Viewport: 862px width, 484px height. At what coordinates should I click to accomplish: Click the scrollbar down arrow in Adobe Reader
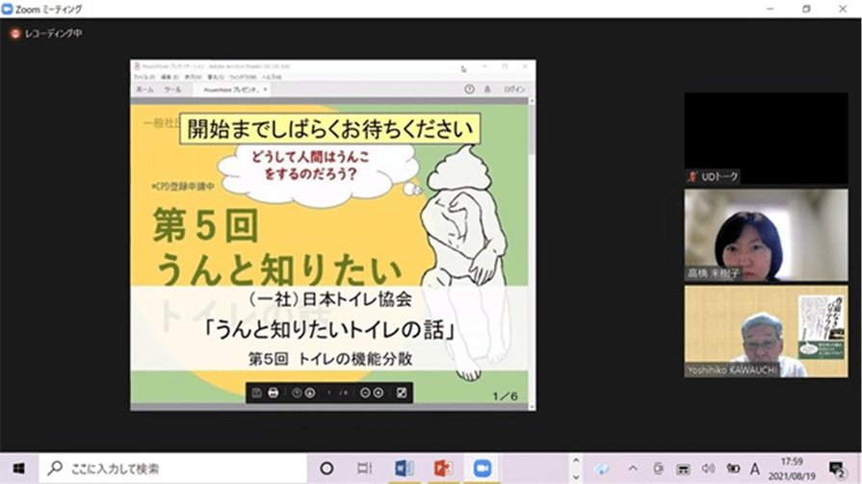tap(532, 407)
